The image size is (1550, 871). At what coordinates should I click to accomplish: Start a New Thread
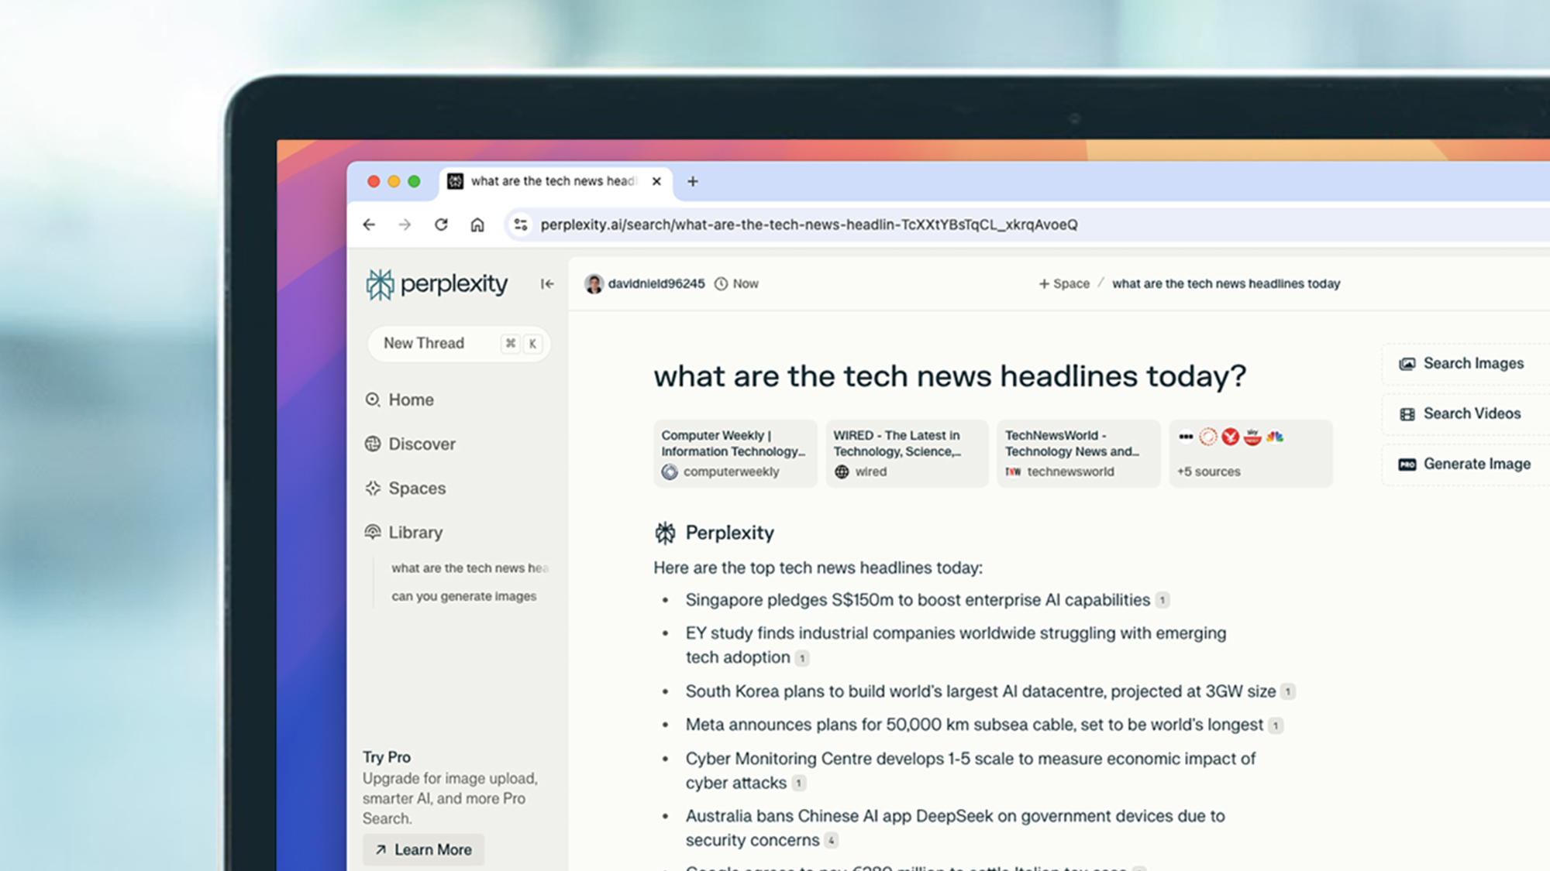[x=459, y=343]
